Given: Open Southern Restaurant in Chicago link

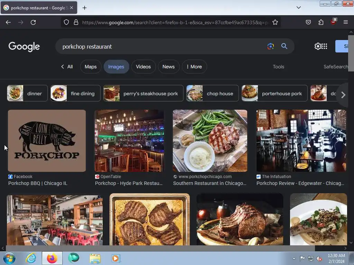Looking at the screenshot, I should tap(210, 183).
